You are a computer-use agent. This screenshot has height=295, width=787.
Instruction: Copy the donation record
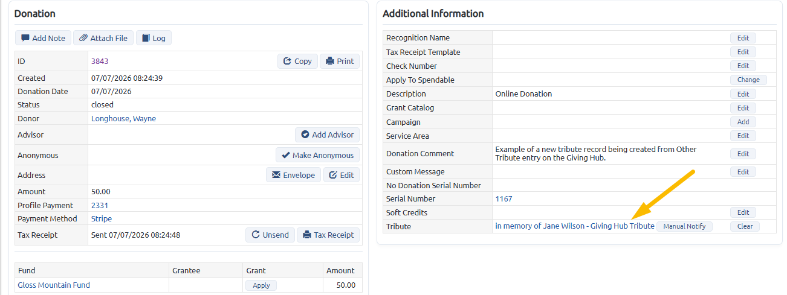click(x=297, y=61)
